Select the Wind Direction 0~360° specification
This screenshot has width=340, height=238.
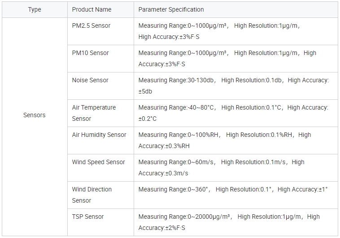(x=233, y=189)
